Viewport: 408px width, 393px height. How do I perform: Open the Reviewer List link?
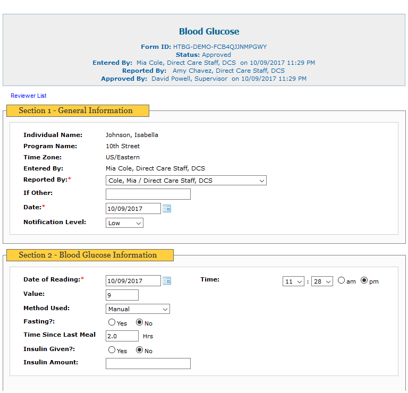coord(28,96)
